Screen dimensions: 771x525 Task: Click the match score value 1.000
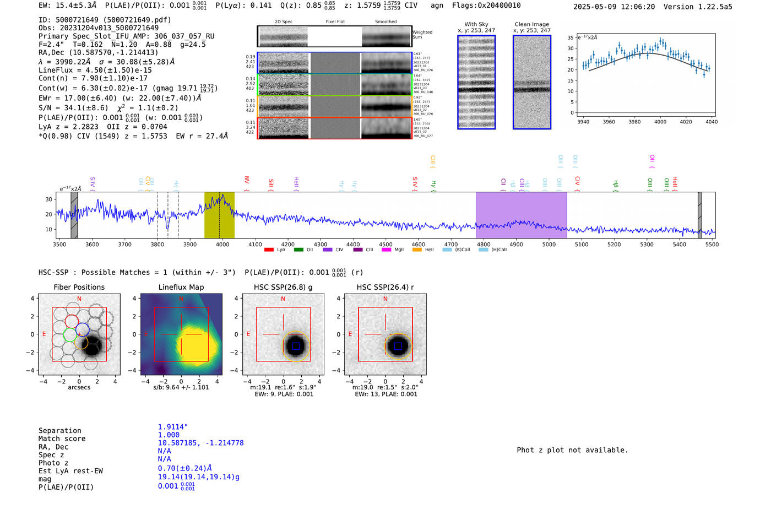pyautogui.click(x=169, y=435)
